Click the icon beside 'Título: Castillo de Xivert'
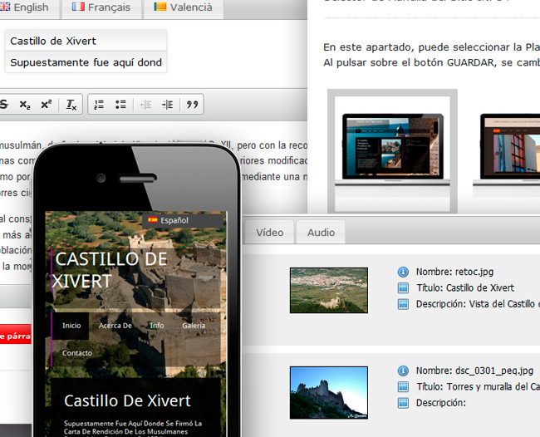 pyautogui.click(x=403, y=288)
